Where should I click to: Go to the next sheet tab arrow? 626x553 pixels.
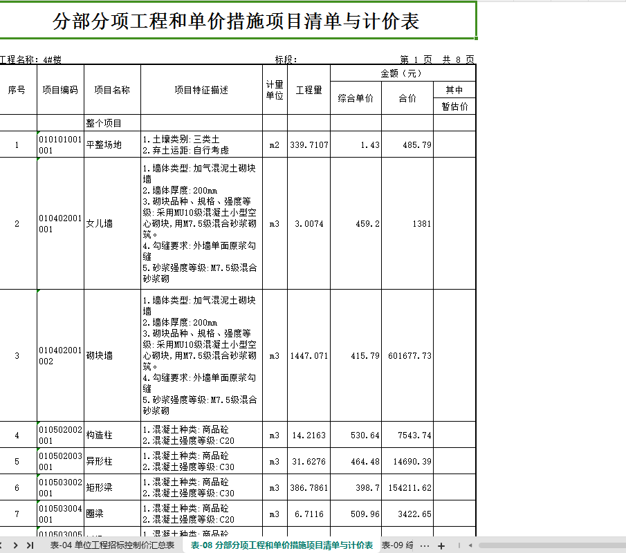[15, 545]
